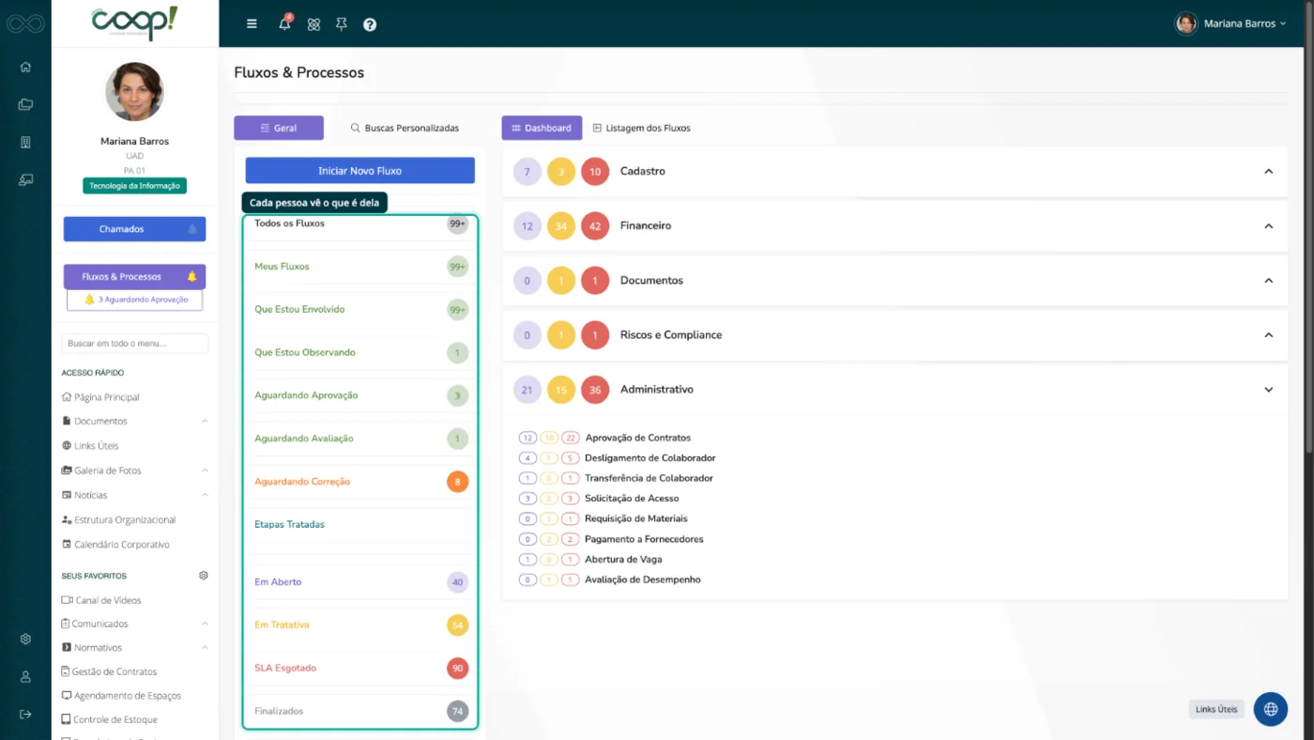Screen dimensions: 1314x740
Task: Click the atom icon in the top bar
Action: click(313, 24)
